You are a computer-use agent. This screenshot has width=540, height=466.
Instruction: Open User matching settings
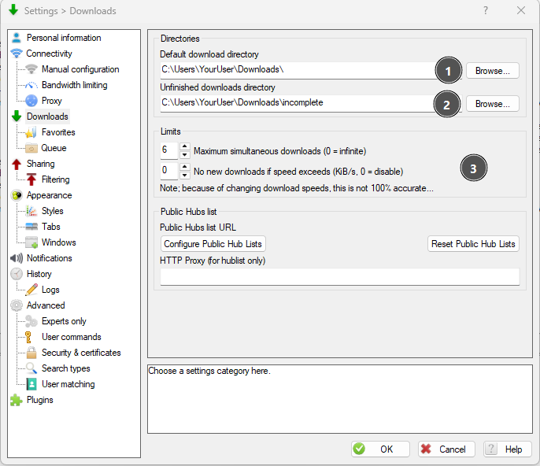pyautogui.click(x=68, y=384)
